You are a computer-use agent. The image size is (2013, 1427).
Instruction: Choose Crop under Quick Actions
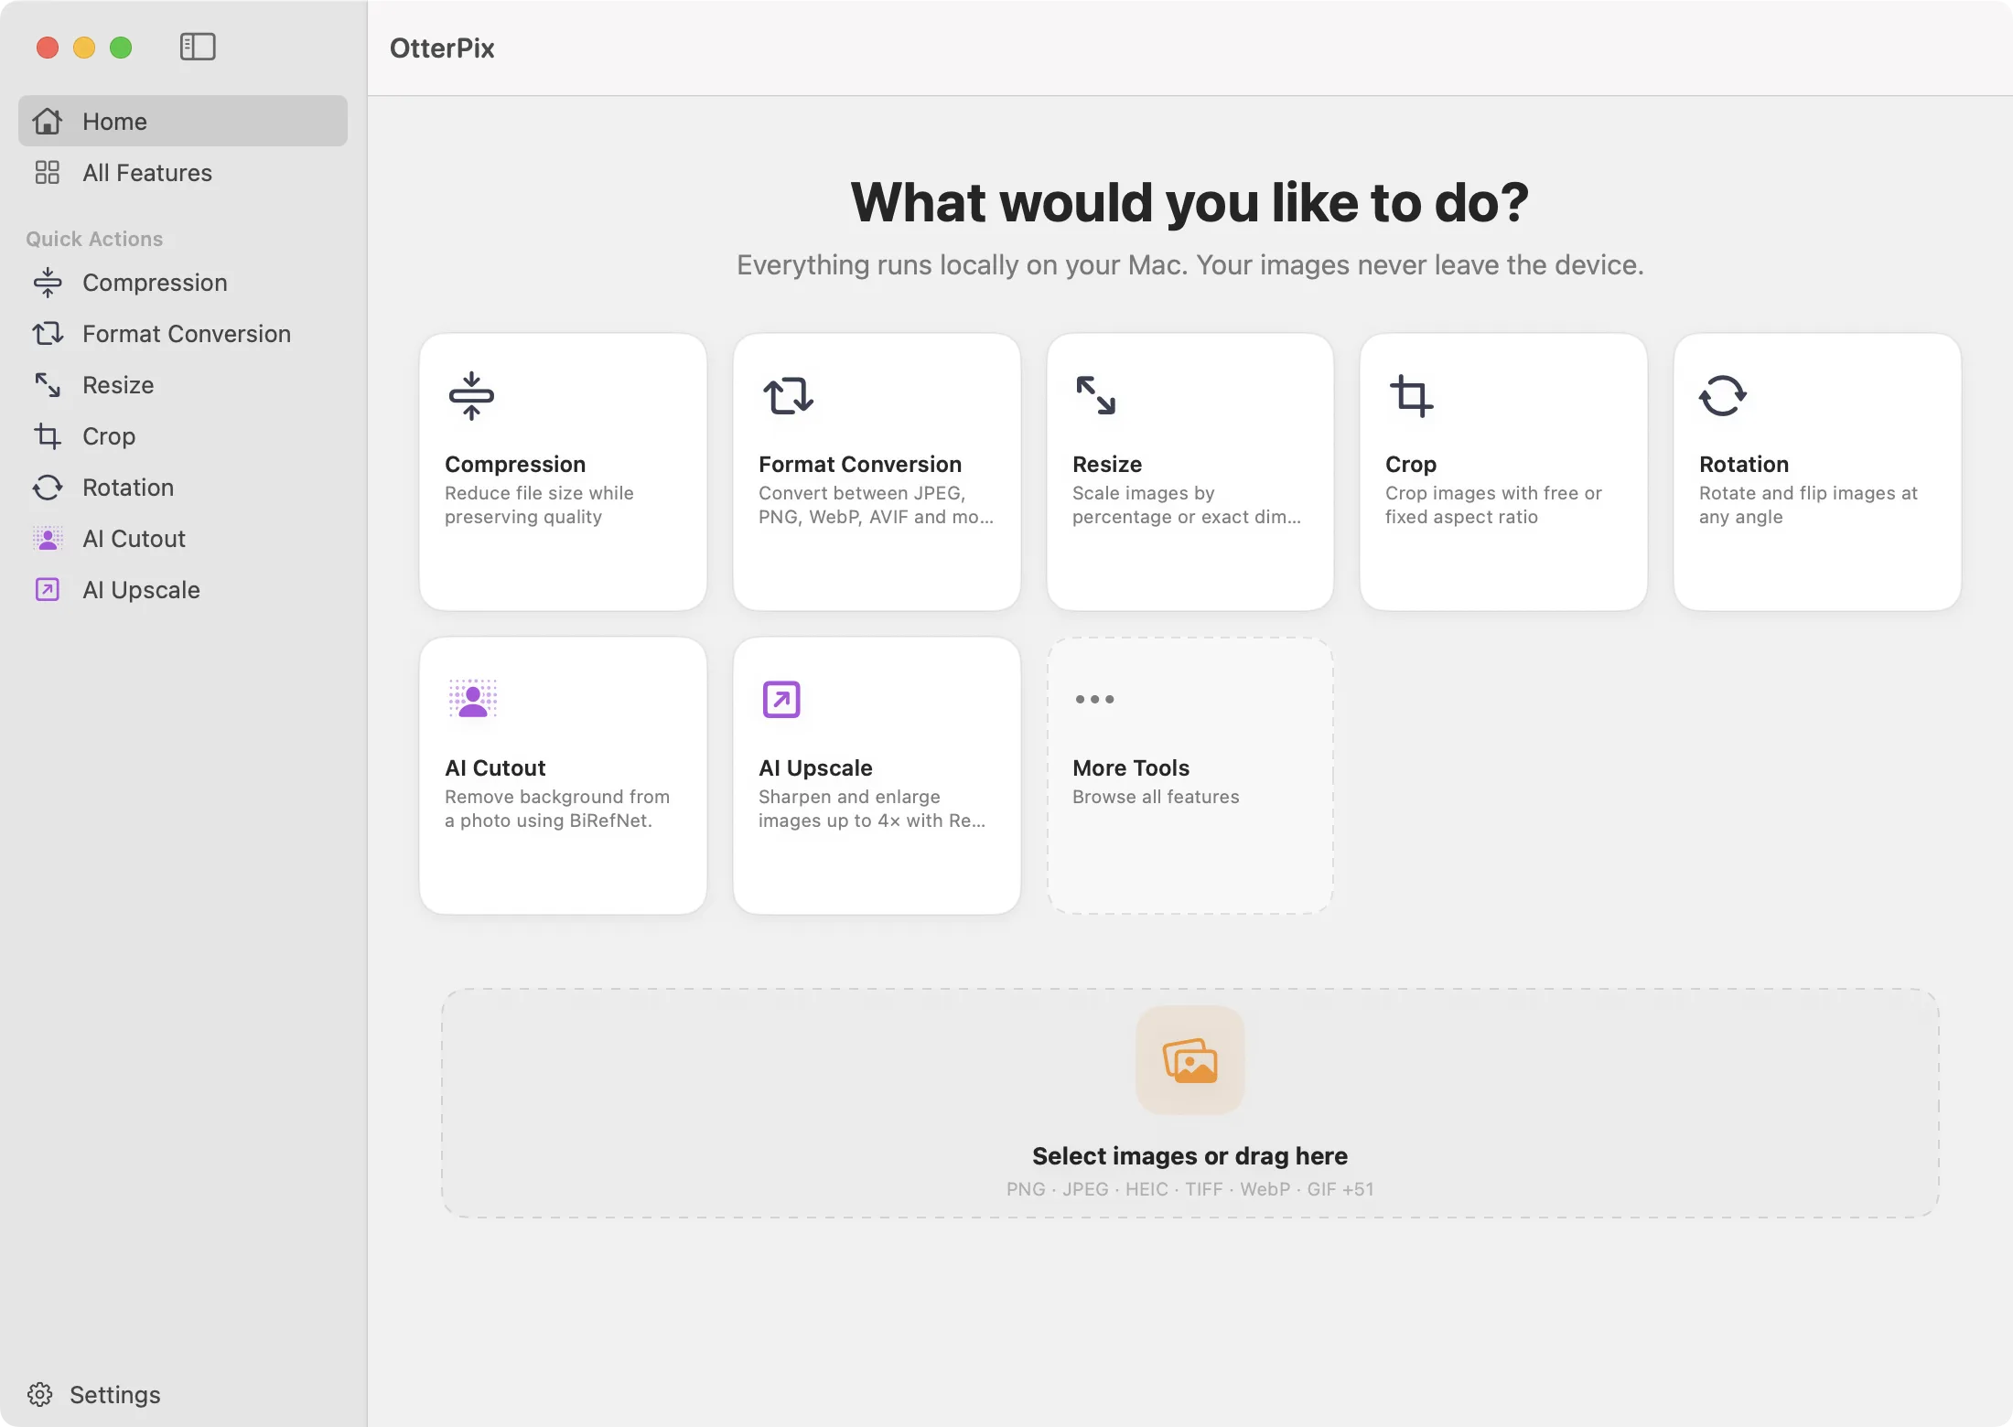pos(183,436)
